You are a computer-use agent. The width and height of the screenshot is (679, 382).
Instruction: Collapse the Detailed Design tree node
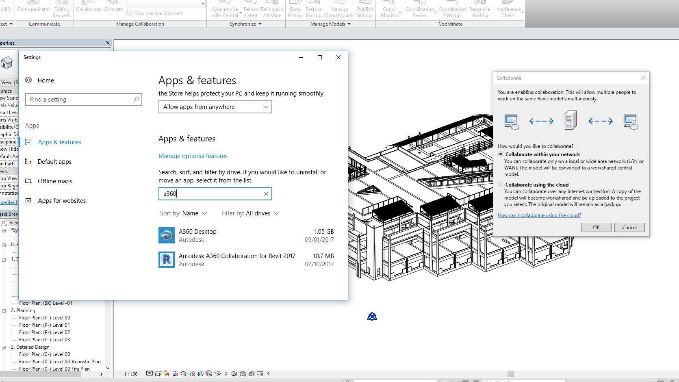coord(4,347)
